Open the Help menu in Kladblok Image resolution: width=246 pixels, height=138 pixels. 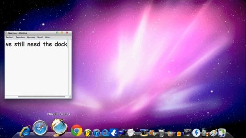click(47, 37)
